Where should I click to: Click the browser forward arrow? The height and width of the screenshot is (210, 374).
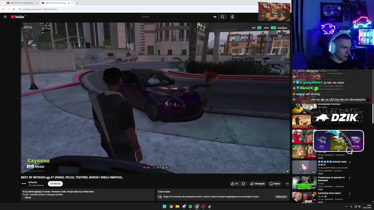[8, 9]
